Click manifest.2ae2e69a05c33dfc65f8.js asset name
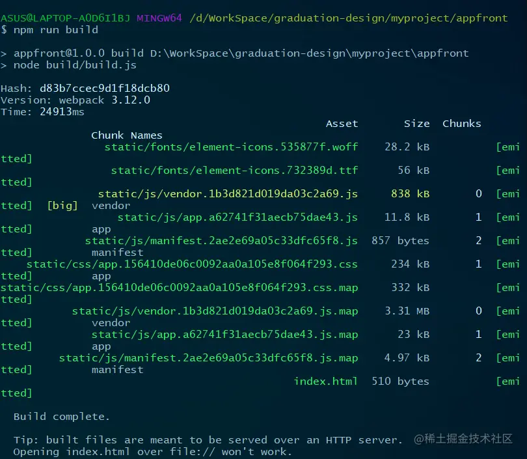Screen dimensions: 527x459 221,241
